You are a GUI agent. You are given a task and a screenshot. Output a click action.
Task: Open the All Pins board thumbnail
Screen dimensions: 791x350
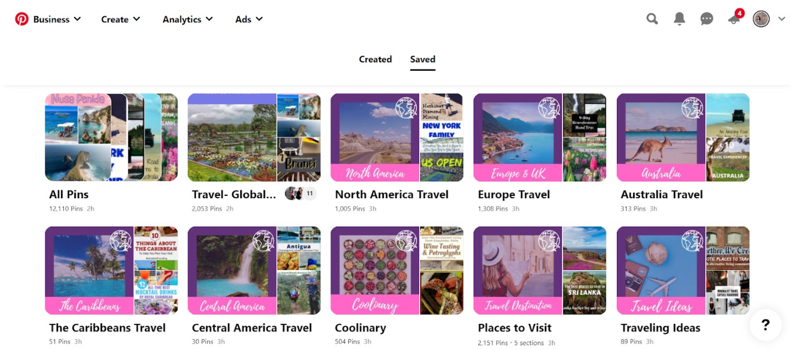111,137
